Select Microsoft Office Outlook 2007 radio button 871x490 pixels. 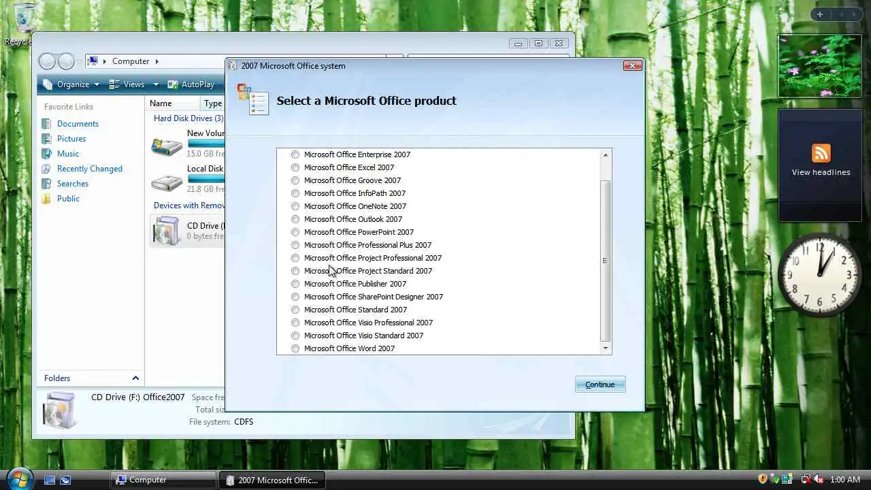click(295, 219)
